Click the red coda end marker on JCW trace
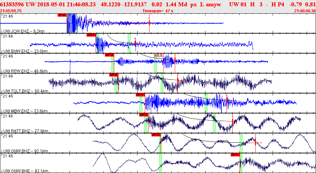 (x=149, y=23)
